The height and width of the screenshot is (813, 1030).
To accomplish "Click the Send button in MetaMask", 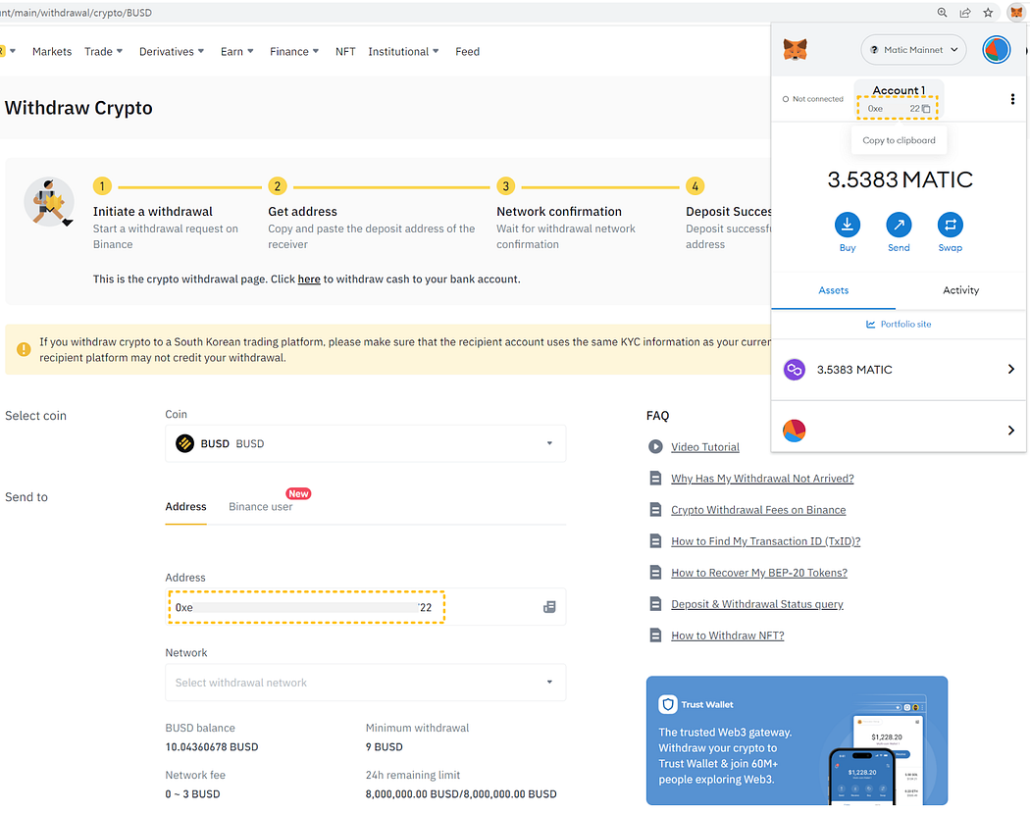I will pyautogui.click(x=899, y=226).
